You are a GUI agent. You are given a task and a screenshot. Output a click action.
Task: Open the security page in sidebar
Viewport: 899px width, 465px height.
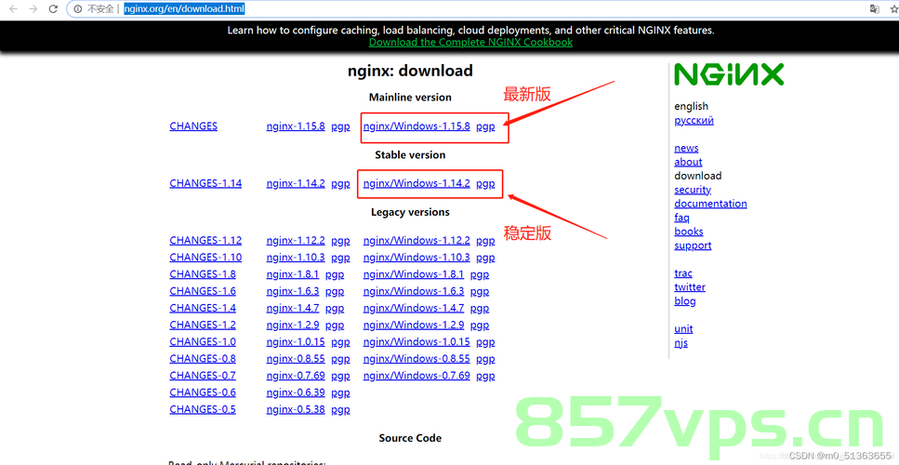(693, 190)
